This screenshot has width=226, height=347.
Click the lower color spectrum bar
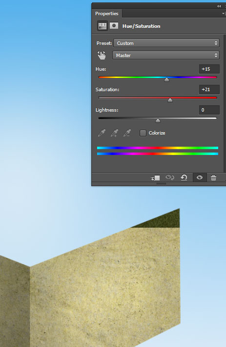[x=158, y=154]
